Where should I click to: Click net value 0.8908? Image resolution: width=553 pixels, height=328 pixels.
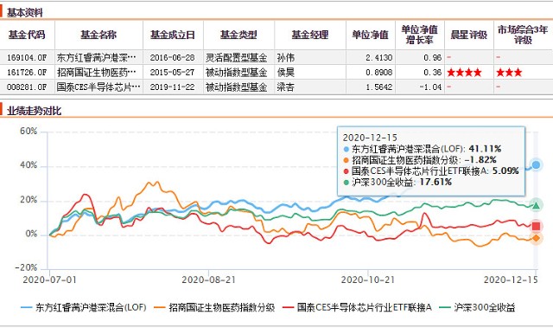tap(379, 73)
